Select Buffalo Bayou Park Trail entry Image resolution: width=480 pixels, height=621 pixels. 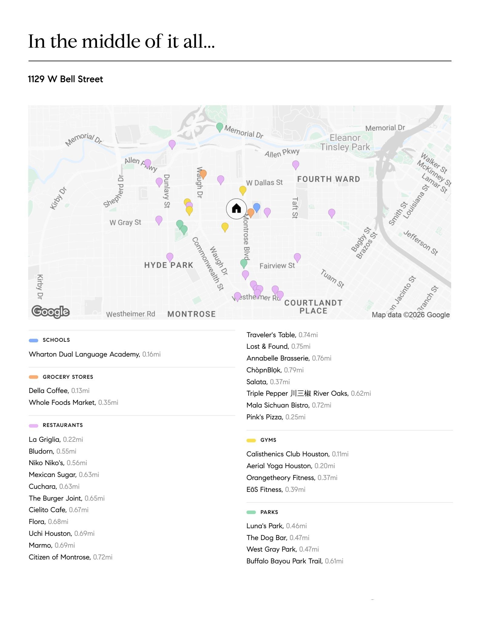point(295,561)
